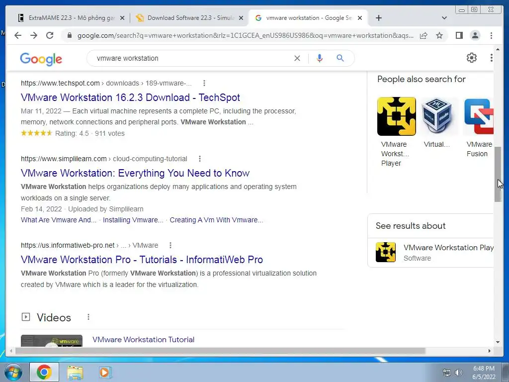Open Google apps dots beside gear
This screenshot has height=382, width=509.
point(491,58)
